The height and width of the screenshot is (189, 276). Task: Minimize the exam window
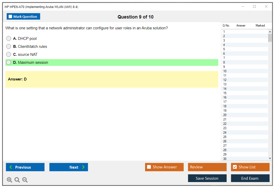(243, 7)
